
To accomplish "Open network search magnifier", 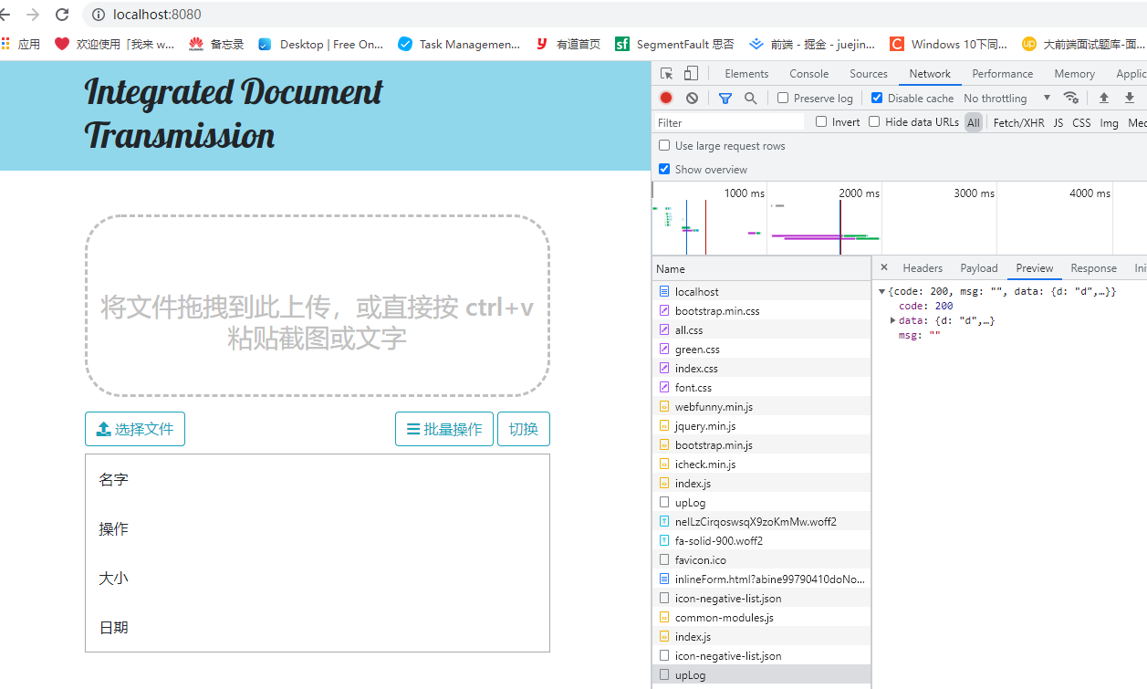I will click(750, 99).
